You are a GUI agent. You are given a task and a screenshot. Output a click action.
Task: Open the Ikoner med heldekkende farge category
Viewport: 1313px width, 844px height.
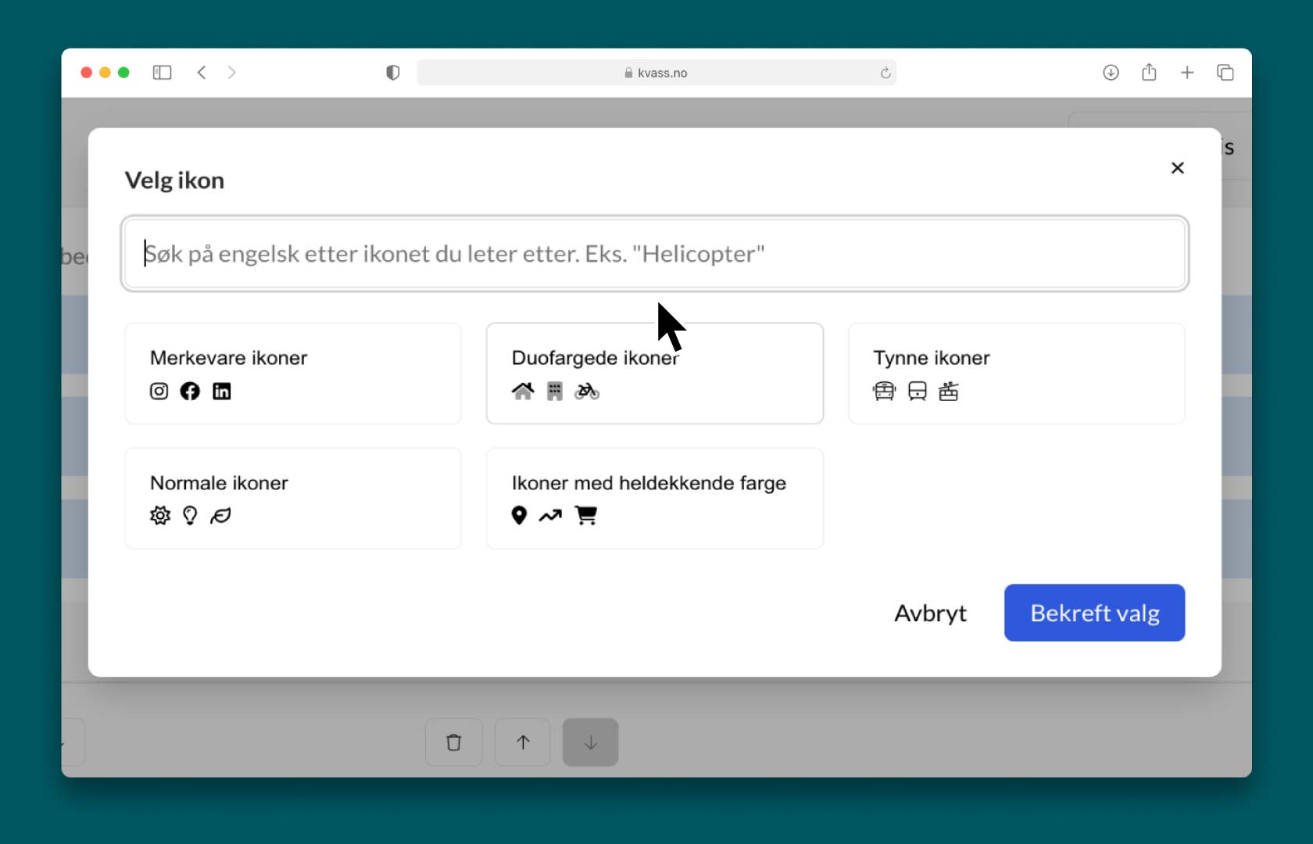click(654, 498)
